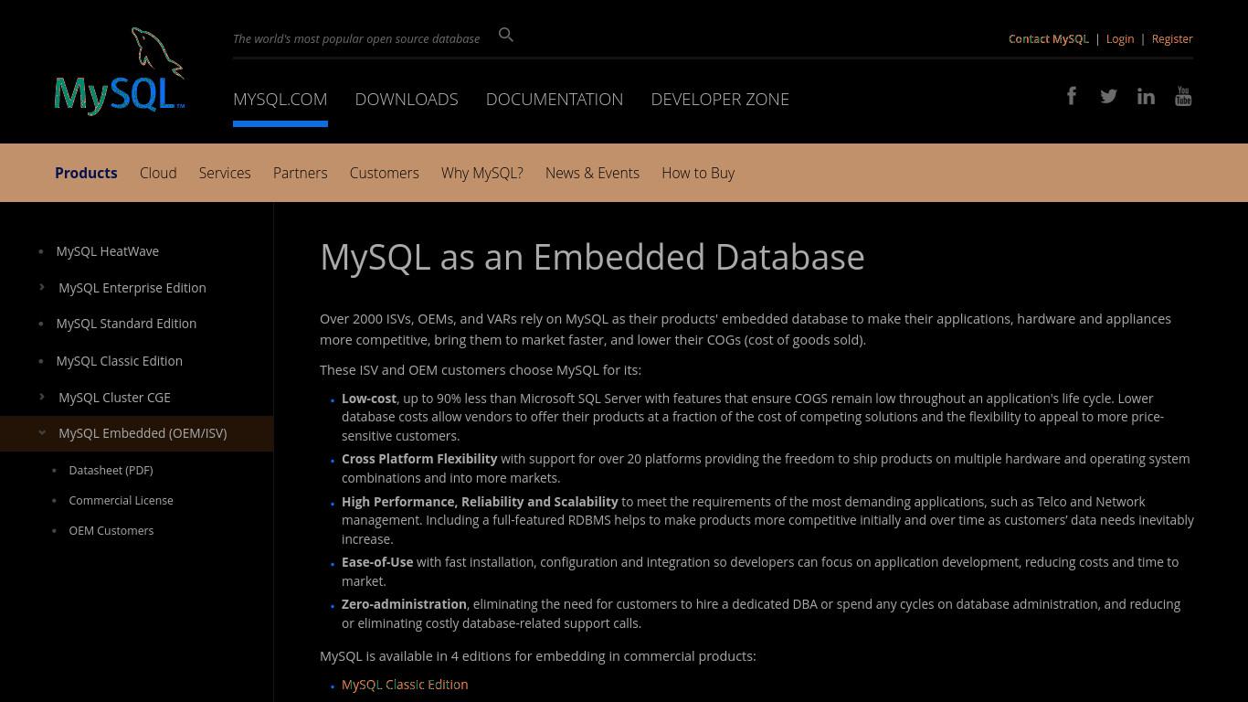Viewport: 1248px width, 702px height.
Task: Click the bold 'Zero-administration' text
Action: [x=404, y=604]
